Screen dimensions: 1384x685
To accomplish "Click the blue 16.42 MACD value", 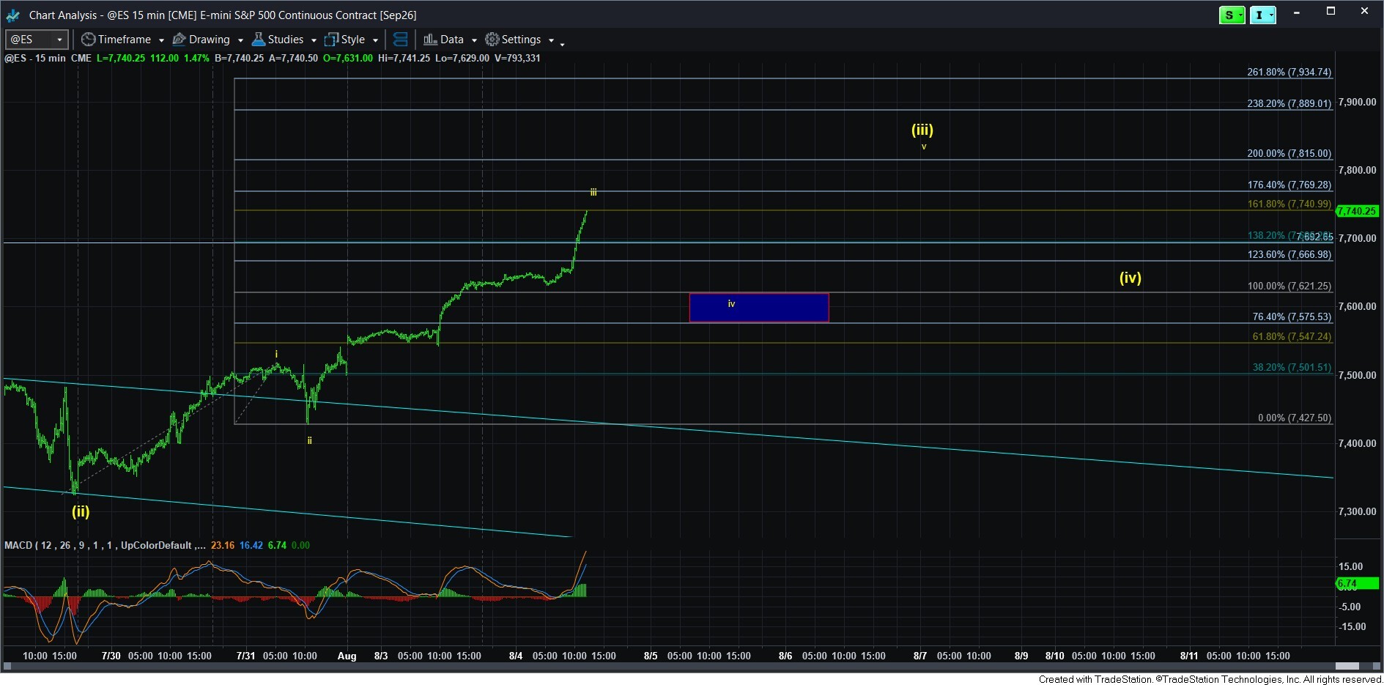I will pos(251,545).
